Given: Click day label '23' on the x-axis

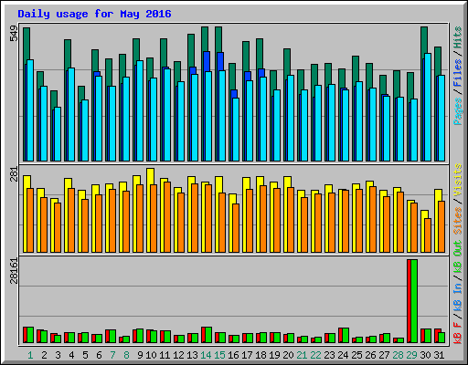Looking at the screenshot, I should [329, 355].
